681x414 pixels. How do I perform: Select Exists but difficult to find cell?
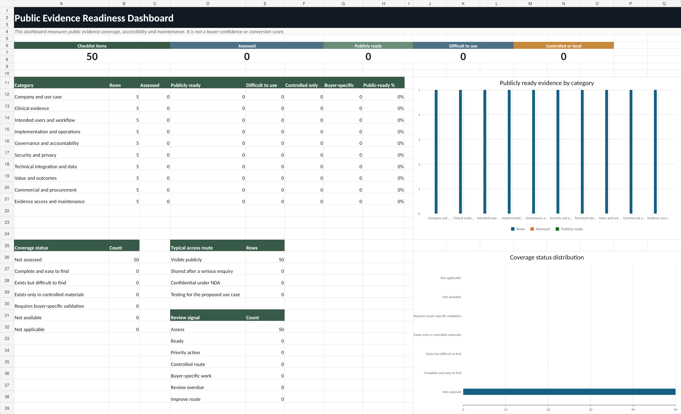pos(61,280)
